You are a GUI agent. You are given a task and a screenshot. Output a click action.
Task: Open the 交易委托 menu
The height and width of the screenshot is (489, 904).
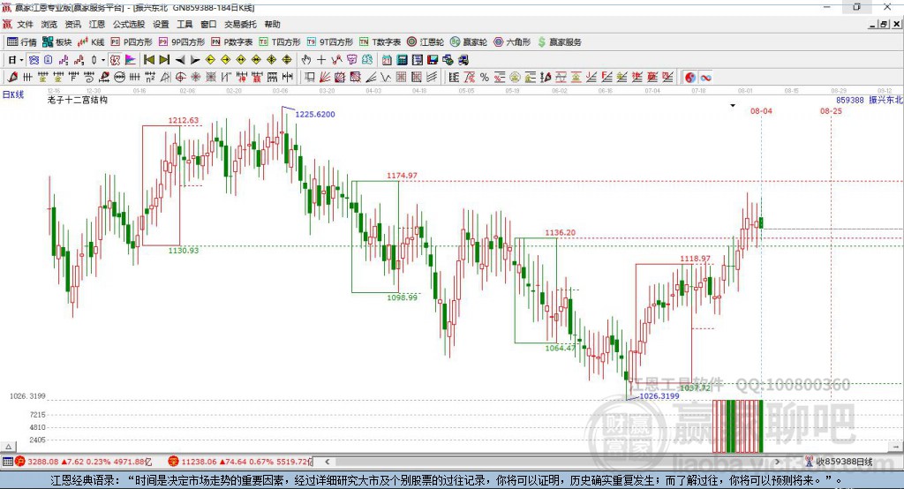coord(240,24)
